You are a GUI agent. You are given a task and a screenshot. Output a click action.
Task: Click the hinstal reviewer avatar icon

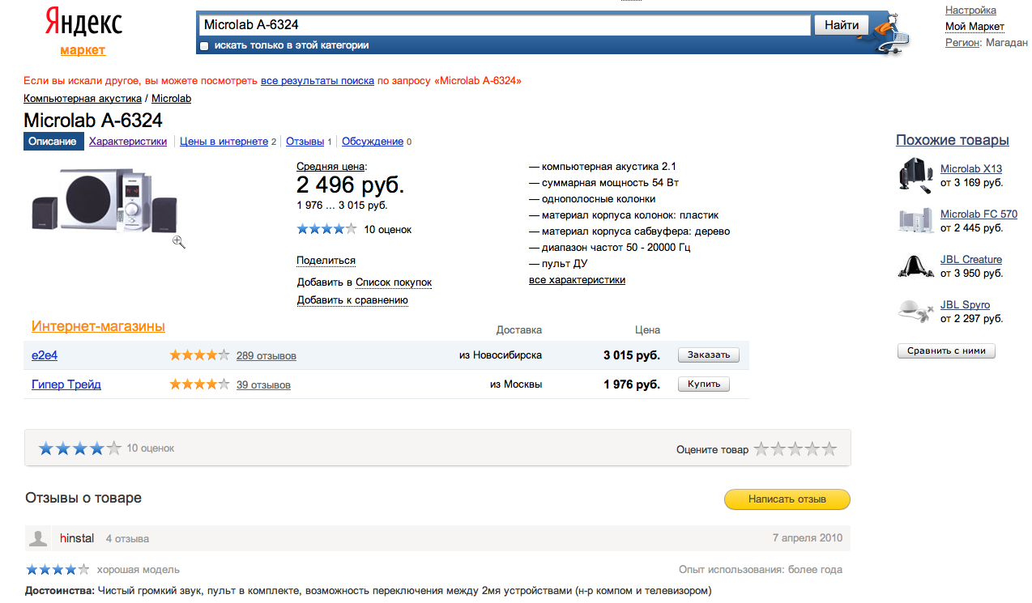pyautogui.click(x=38, y=538)
